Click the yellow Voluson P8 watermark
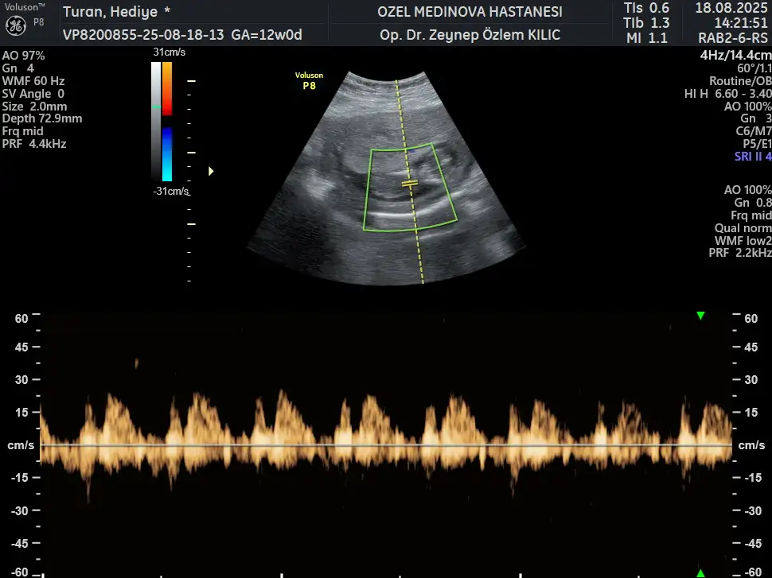The image size is (772, 578). [309, 81]
